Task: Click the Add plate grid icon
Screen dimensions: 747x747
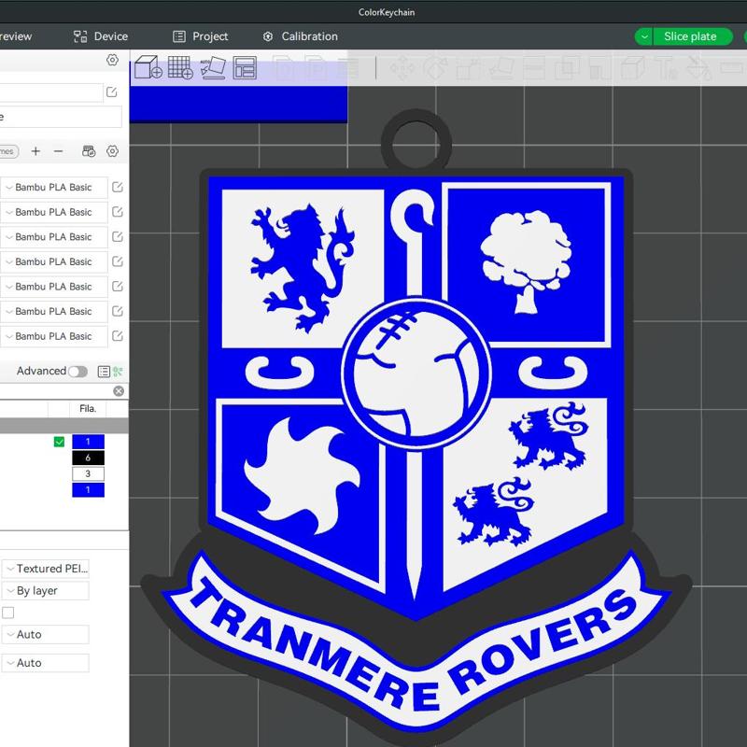Action: [180, 67]
